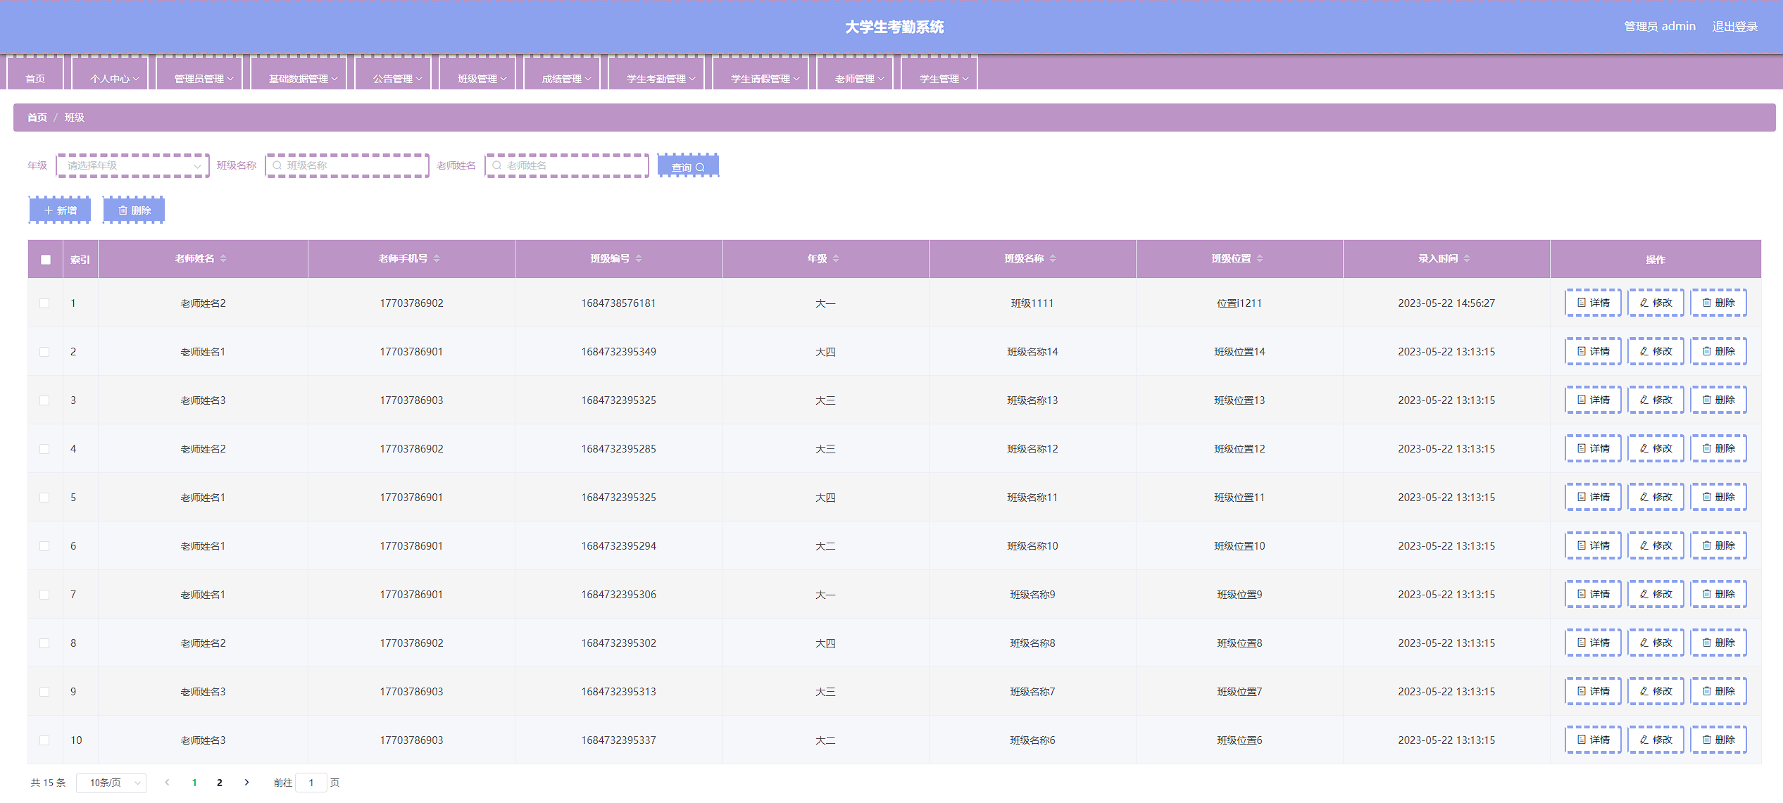Open the 请选择年级 dropdown

pyautogui.click(x=132, y=165)
